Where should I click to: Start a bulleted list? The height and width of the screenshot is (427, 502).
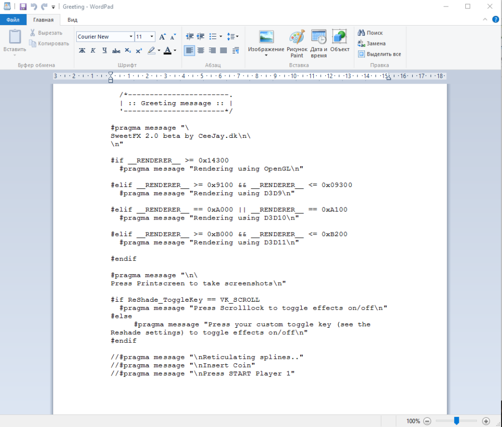(213, 37)
